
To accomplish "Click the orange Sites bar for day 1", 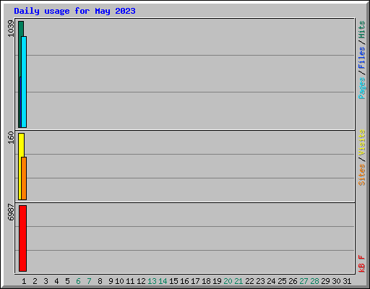I will click(x=24, y=178).
